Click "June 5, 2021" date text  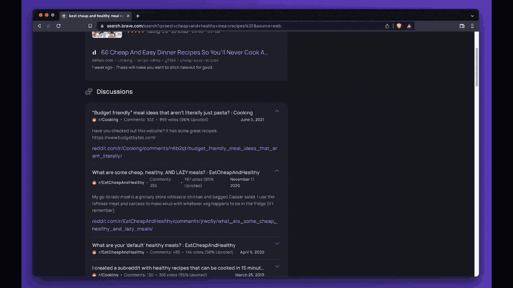252,120
